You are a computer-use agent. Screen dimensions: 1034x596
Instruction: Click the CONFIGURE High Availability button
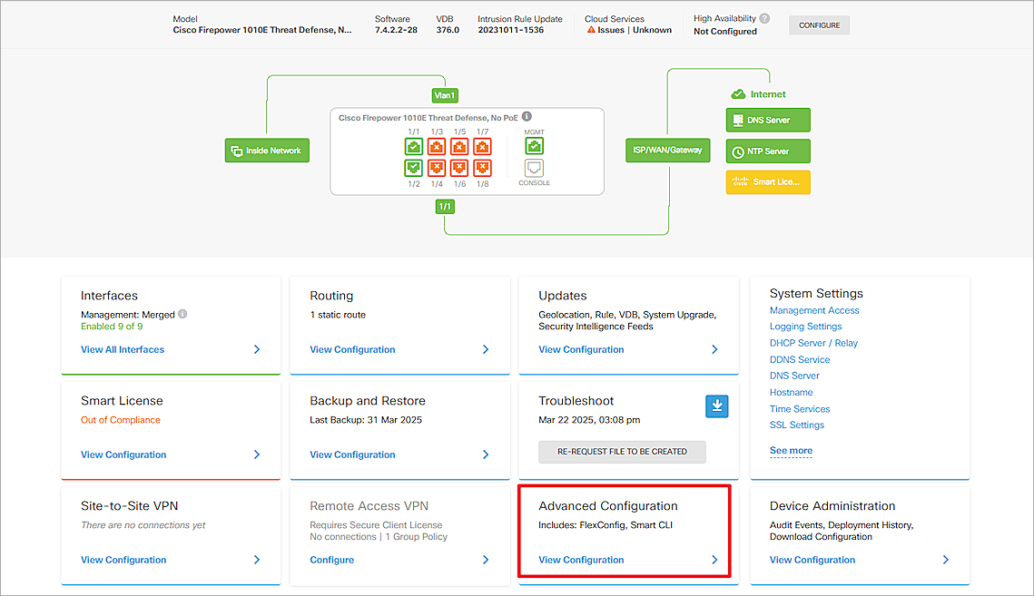click(x=818, y=24)
